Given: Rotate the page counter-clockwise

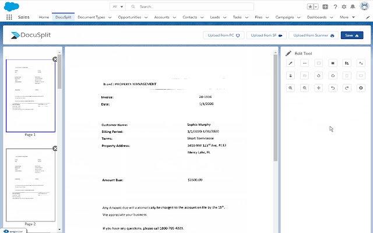Looking at the screenshot, I should point(319,76).
